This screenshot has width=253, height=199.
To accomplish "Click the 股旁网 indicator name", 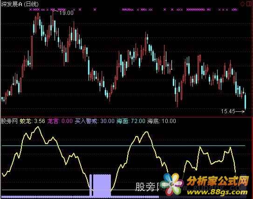I will coord(9,121).
